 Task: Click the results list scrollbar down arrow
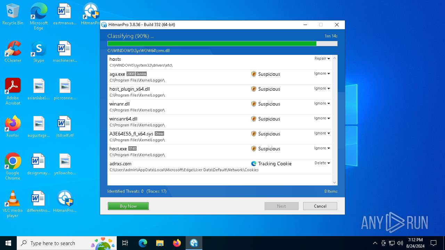335,183
